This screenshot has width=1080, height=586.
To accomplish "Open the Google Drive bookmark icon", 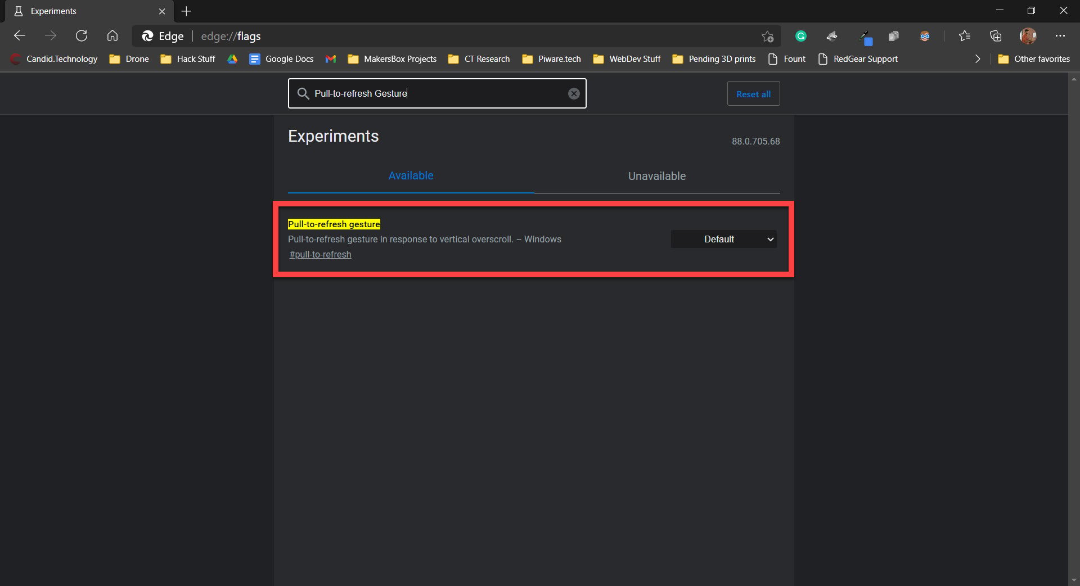I will 232,58.
